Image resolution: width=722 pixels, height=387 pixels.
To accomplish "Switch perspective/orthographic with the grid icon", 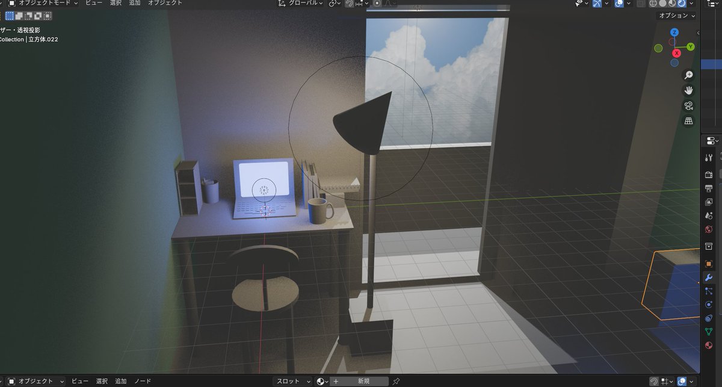I will coord(689,121).
